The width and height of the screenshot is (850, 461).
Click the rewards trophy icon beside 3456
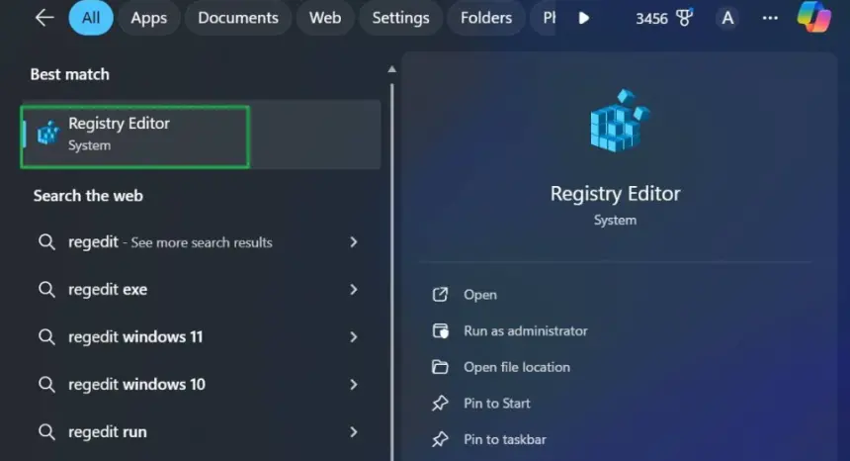[x=684, y=18]
